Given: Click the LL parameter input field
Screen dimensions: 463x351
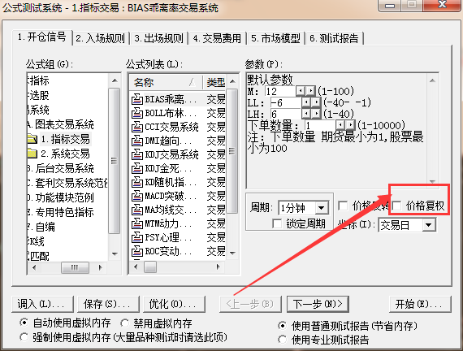Looking at the screenshot, I should tap(286, 102).
